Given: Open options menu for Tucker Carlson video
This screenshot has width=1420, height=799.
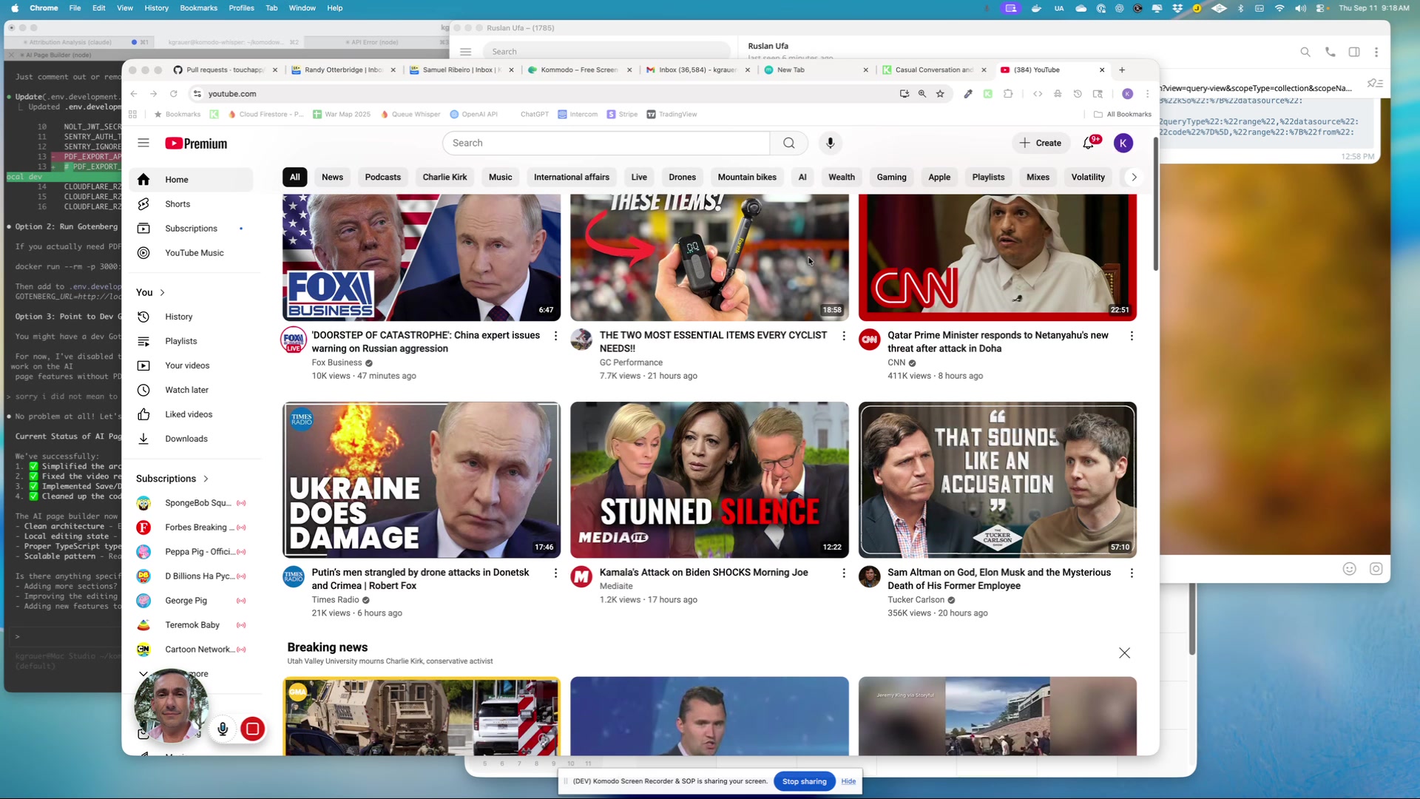Looking at the screenshot, I should click(1132, 573).
